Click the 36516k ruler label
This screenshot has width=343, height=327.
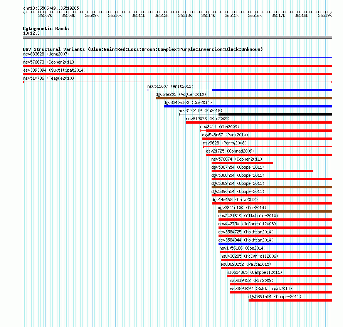point(255,15)
